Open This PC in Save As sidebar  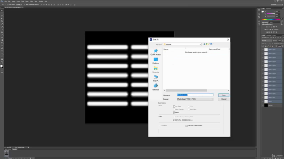[x=156, y=79]
